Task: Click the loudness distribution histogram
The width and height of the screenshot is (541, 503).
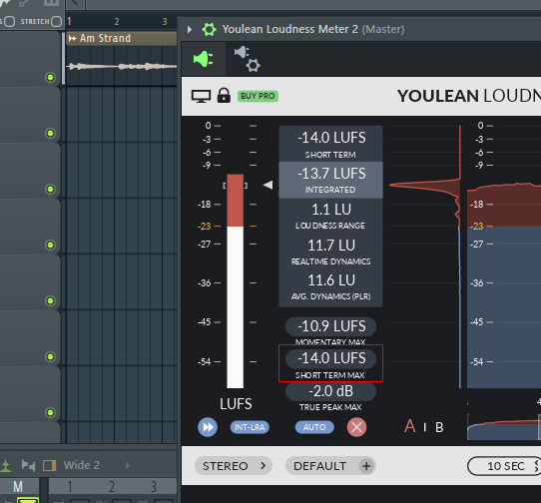Action: (x=425, y=257)
